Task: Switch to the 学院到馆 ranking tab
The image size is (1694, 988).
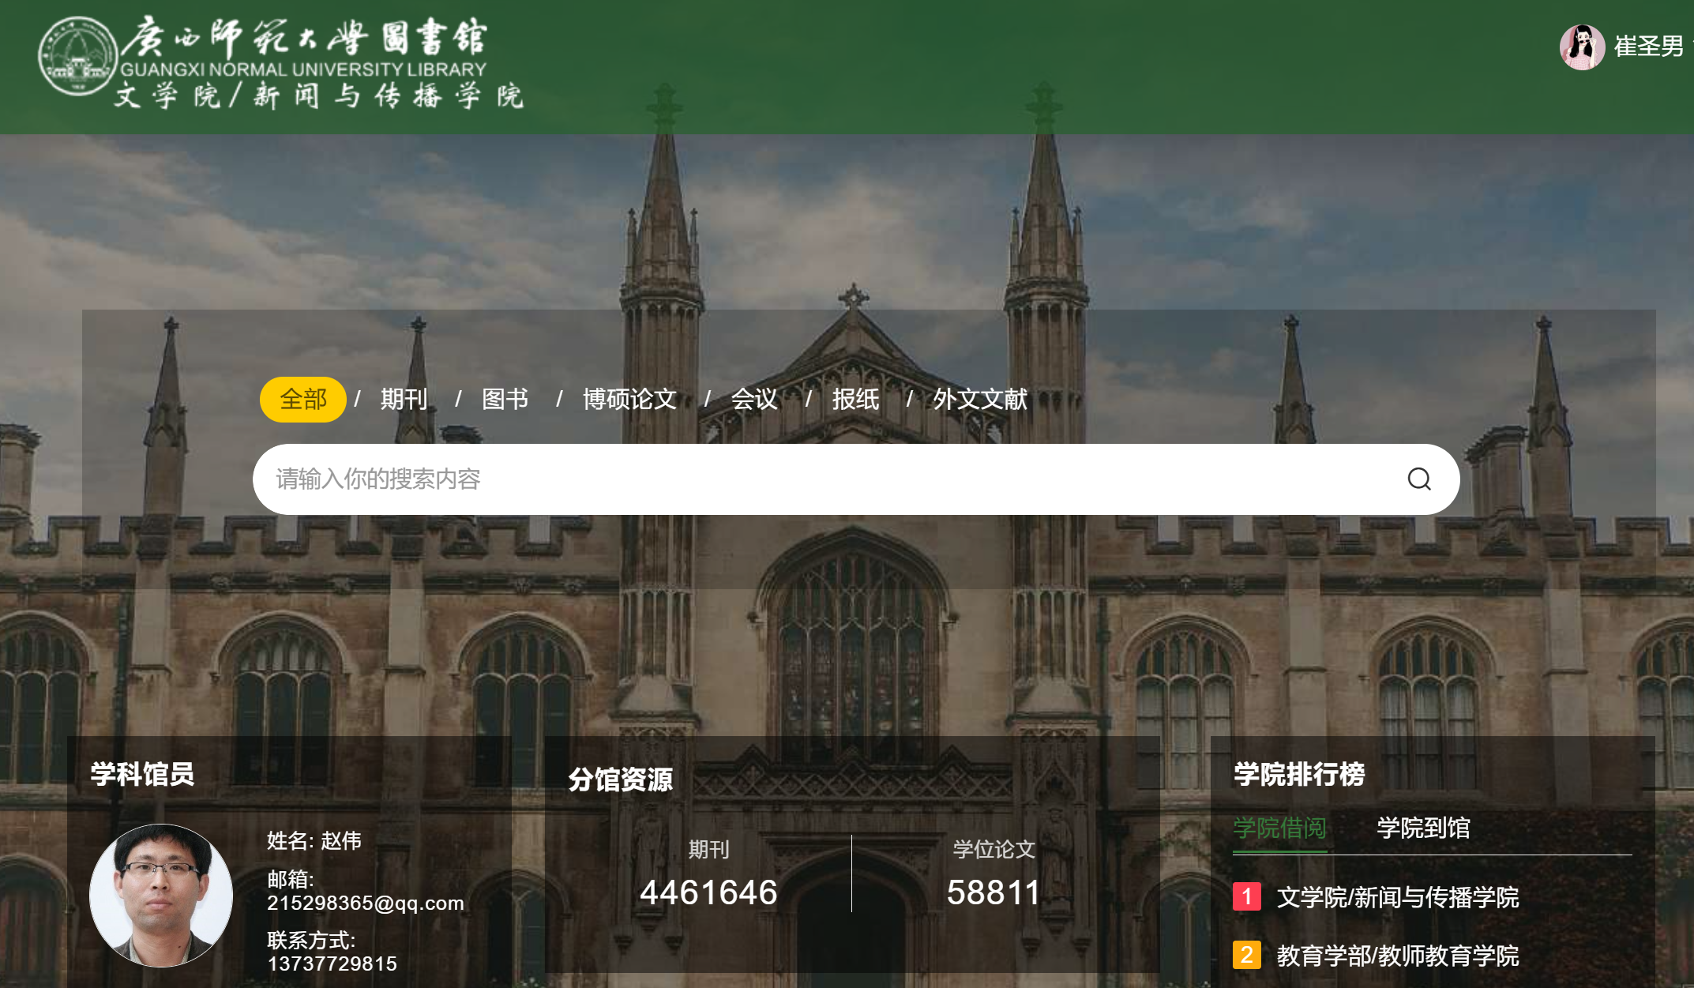Action: click(x=1423, y=828)
